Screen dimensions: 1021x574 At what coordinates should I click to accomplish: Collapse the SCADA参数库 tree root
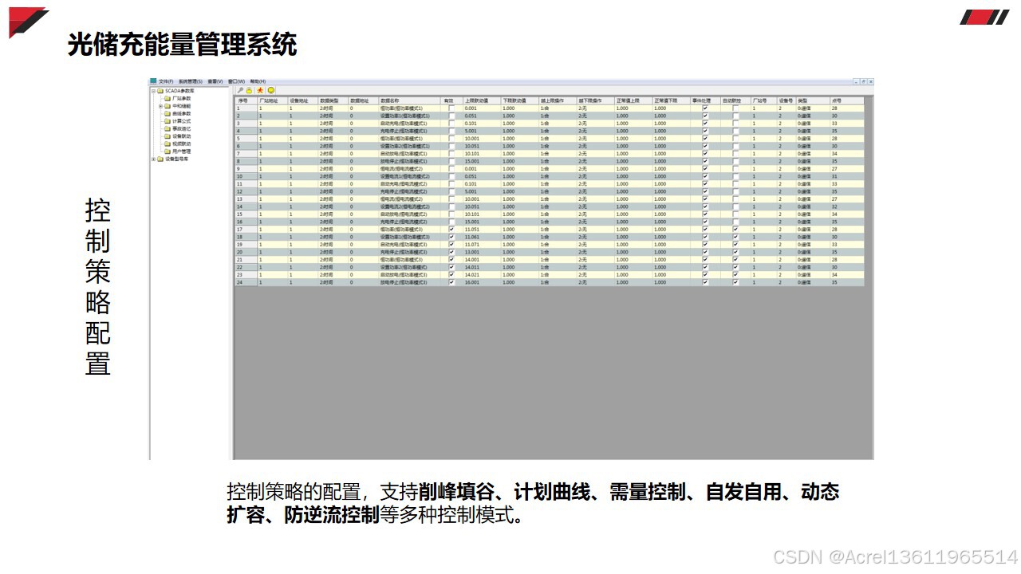153,91
